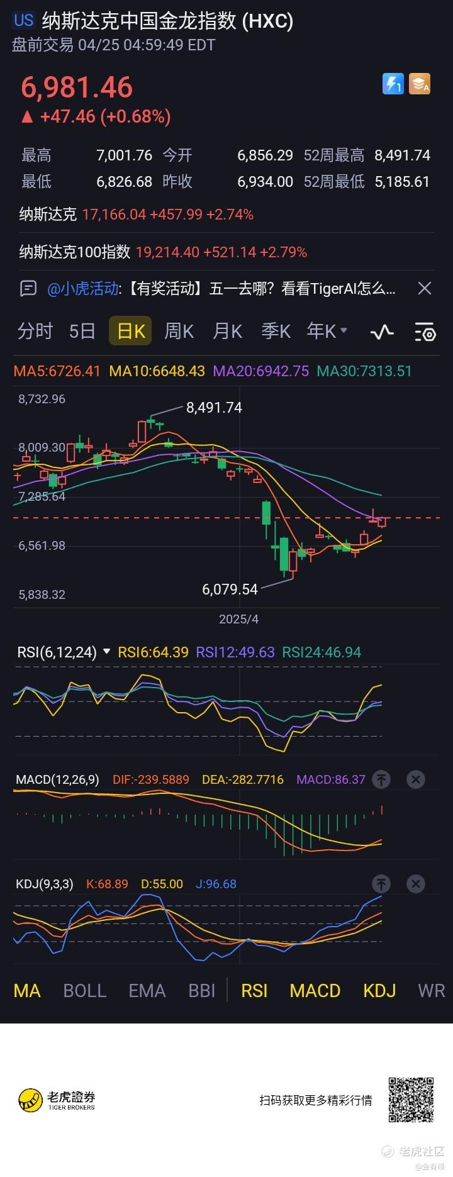453x1177 pixels.
Task: Open RSI(6,12,24) parameter dropdown
Action: [64, 652]
